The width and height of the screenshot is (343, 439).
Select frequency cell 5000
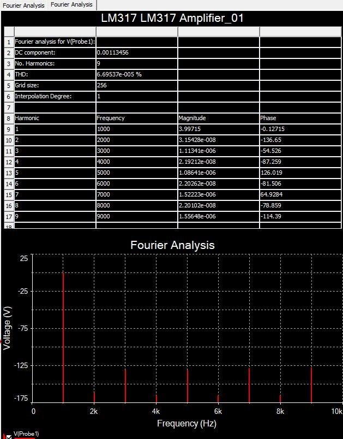click(x=136, y=173)
